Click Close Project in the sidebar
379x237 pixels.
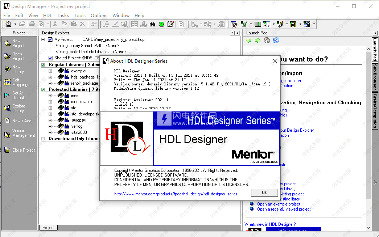pos(19,150)
